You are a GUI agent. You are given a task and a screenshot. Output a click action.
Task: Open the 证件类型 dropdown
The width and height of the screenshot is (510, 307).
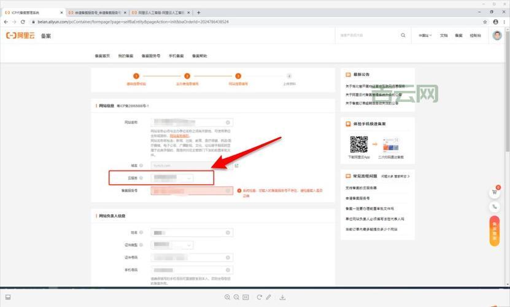pos(191,245)
